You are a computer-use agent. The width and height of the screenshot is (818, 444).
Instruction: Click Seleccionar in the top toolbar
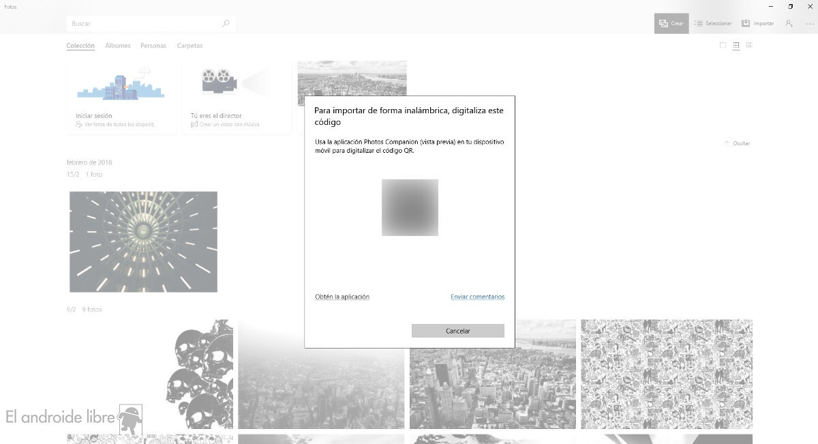(x=712, y=23)
